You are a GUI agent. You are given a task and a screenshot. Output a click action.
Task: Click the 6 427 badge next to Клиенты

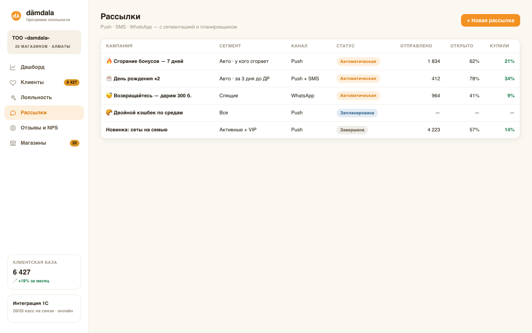72,83
